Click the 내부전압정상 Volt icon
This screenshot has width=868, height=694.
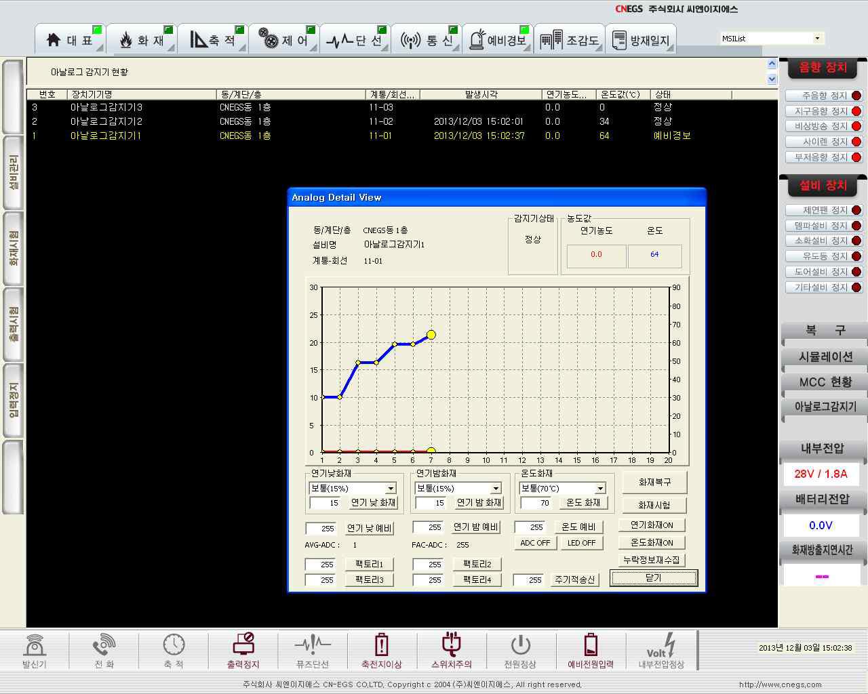point(661,651)
